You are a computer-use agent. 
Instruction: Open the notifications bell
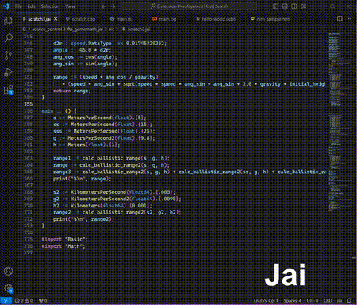[x=349, y=301]
